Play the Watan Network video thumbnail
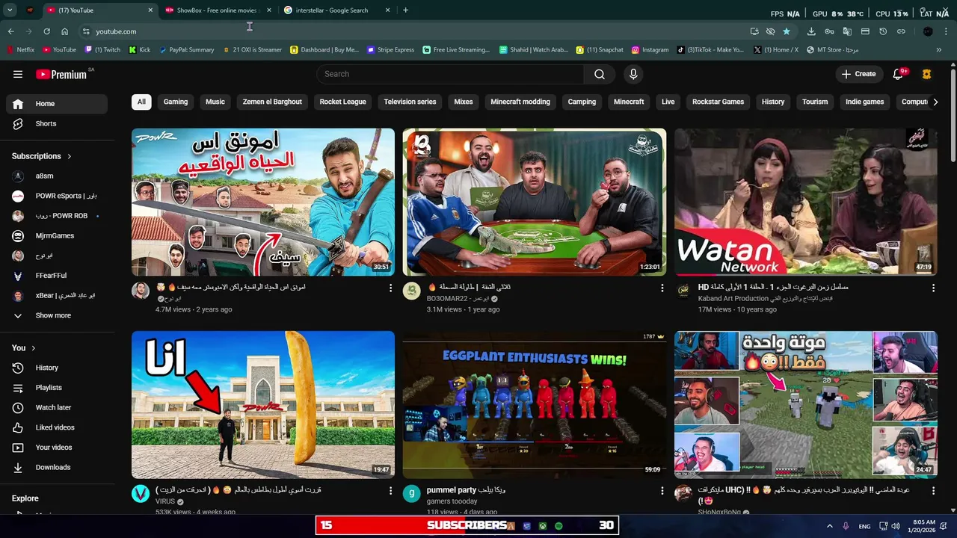 click(805, 202)
